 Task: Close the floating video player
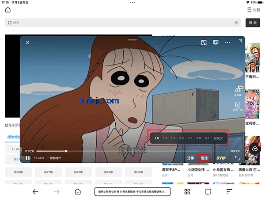pos(27,42)
